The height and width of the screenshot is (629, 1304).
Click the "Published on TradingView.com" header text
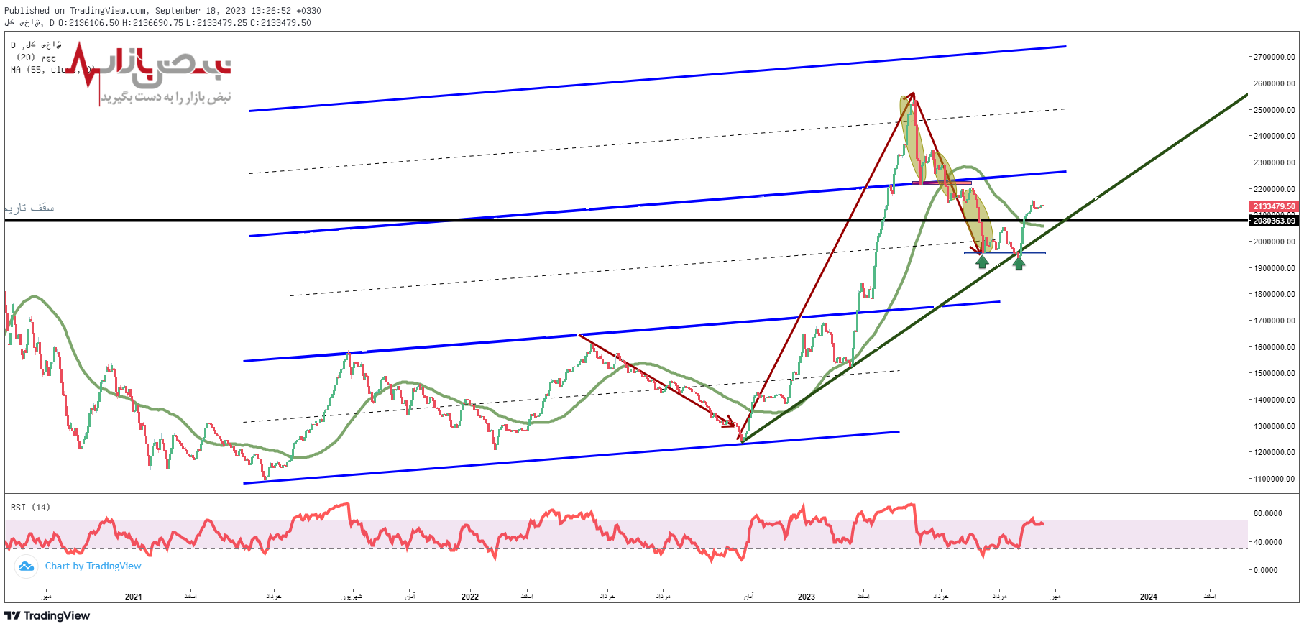pos(75,11)
